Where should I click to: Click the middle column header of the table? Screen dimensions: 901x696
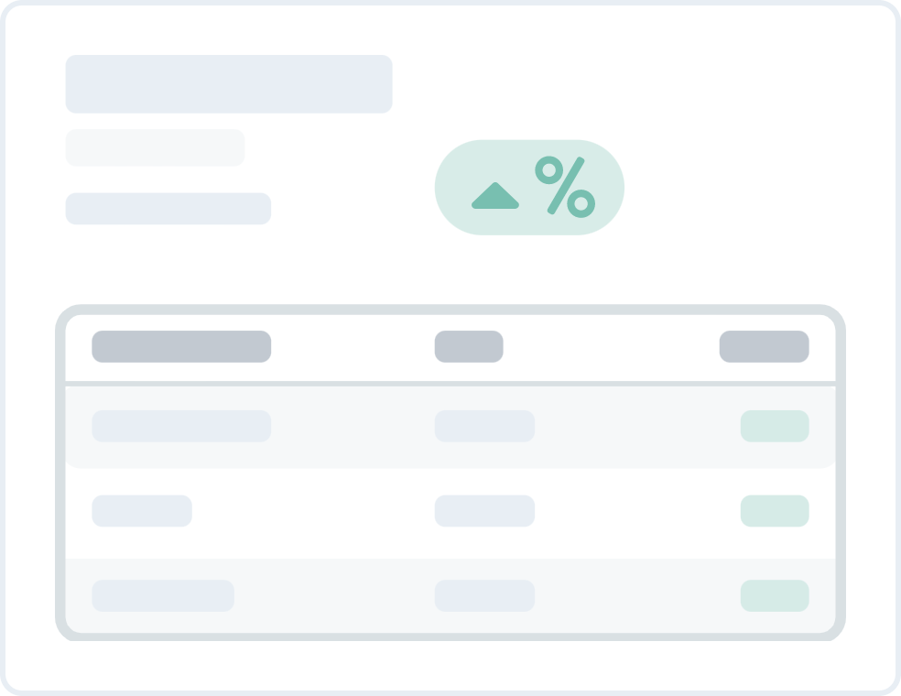coord(469,346)
